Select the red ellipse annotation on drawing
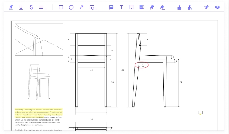This screenshot has height=134, width=229. (x=142, y=65)
